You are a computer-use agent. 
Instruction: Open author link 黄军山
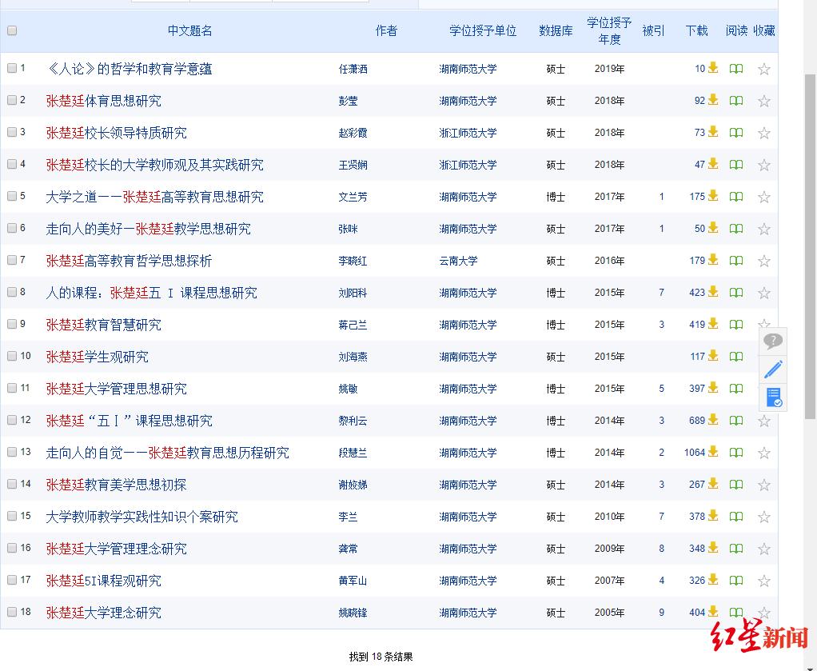coord(353,581)
